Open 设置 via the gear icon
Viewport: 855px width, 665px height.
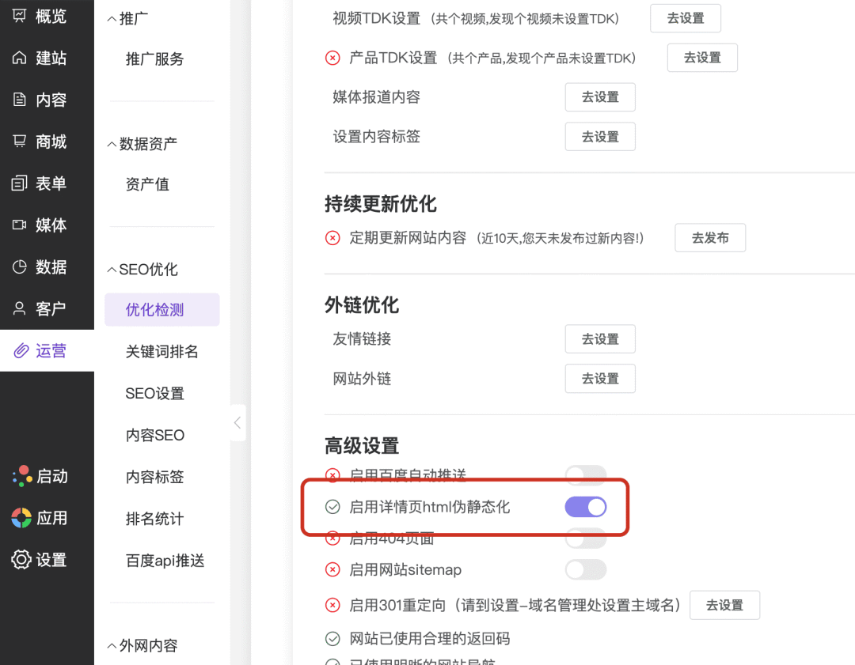[x=21, y=560]
